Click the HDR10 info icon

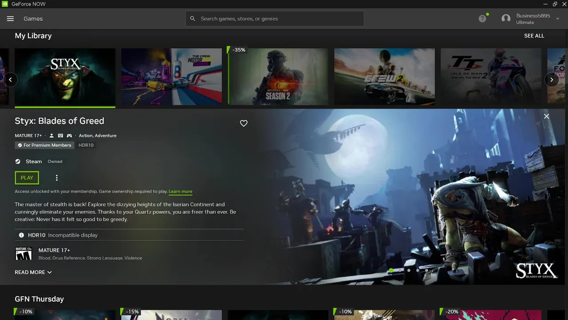(x=21, y=235)
